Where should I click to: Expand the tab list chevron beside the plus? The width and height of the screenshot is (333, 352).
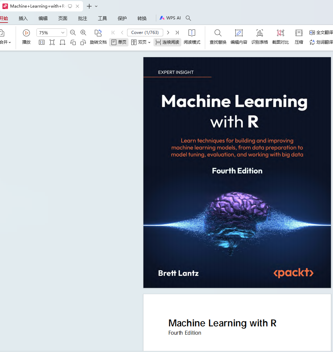coord(96,6)
